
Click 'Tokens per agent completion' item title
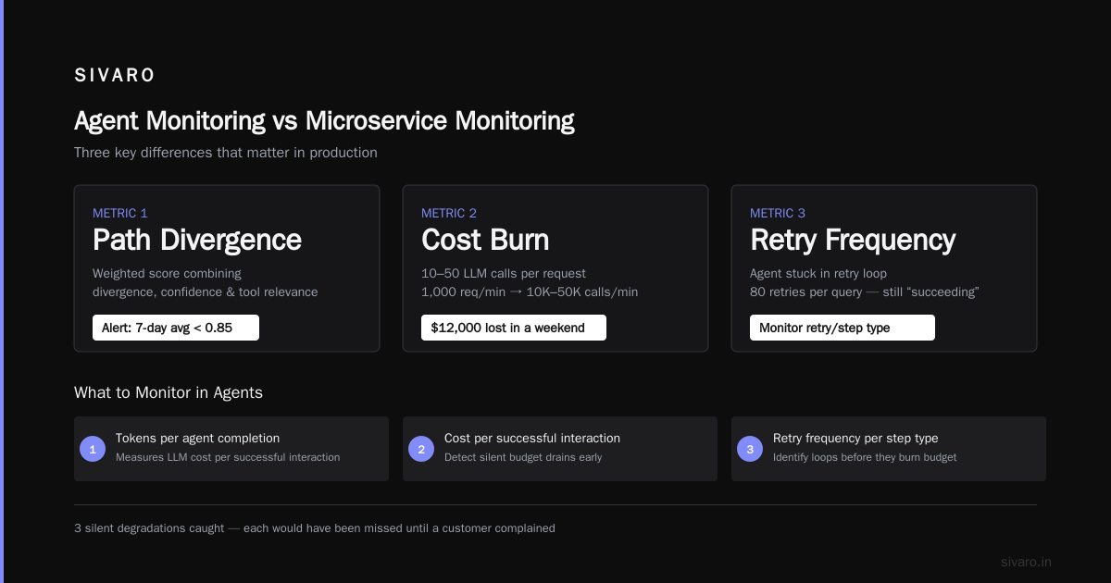click(197, 439)
